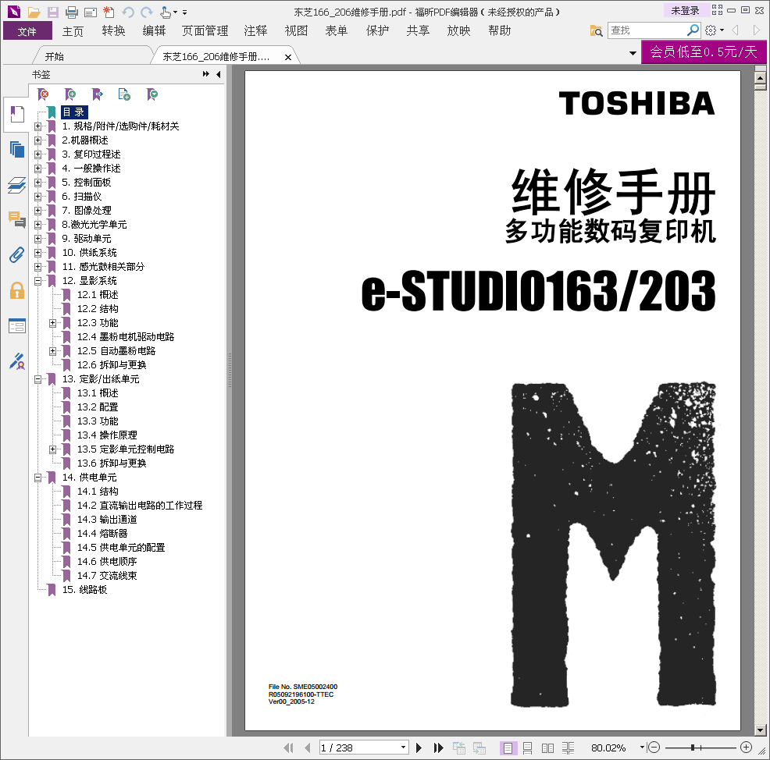Expand bookmark 1. 规格/附件/选购件/耗材关
This screenshot has height=760, width=770.
tap(37, 126)
